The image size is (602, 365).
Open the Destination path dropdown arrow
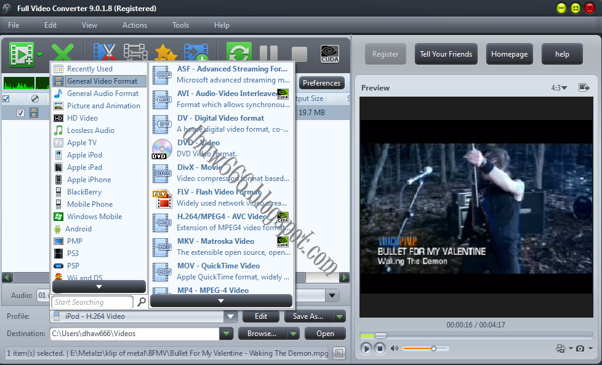tap(226, 334)
